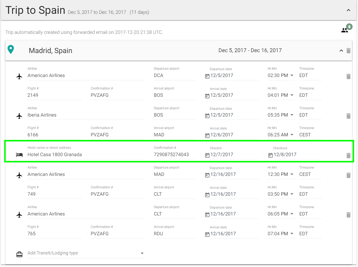Delete the Madrid, Spain destination
Viewport: 358px width, 267px height.
(x=348, y=51)
